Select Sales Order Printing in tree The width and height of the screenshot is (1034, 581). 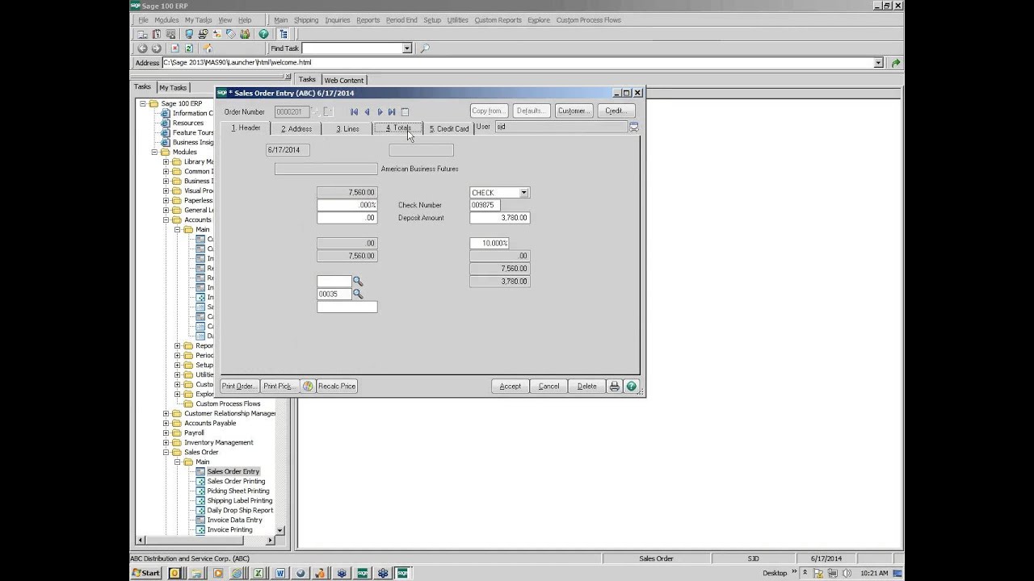(236, 481)
